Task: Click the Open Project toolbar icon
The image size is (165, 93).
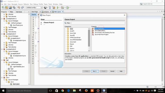Action: coord(10,7)
